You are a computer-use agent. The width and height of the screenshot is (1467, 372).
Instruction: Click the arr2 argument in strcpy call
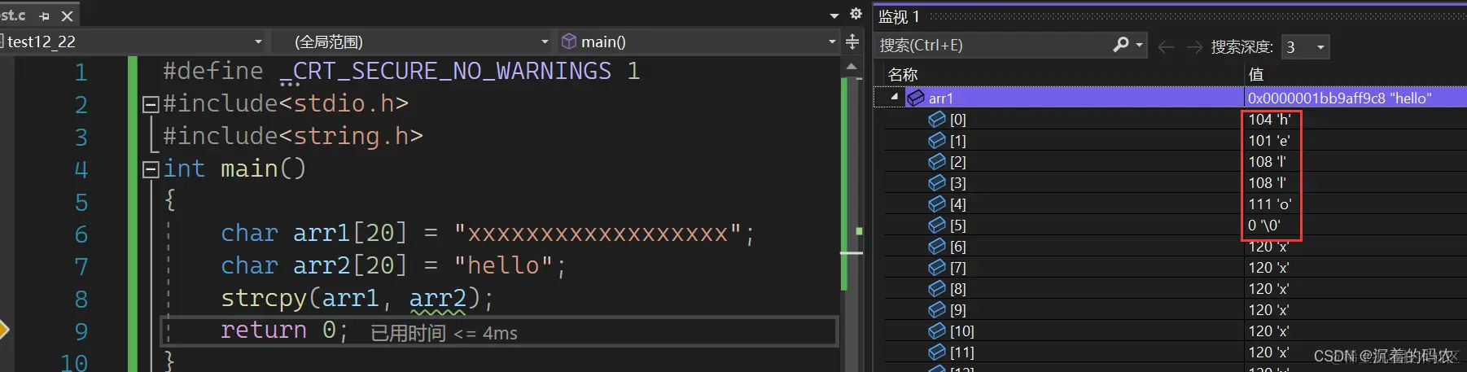437,299
